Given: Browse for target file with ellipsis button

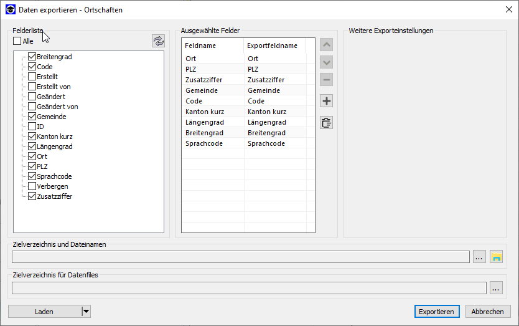Looking at the screenshot, I should (x=479, y=257).
